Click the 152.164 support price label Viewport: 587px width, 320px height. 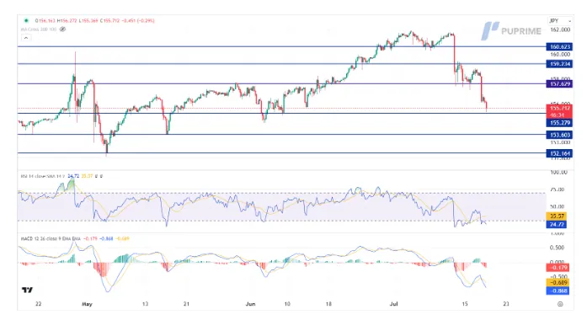point(559,153)
